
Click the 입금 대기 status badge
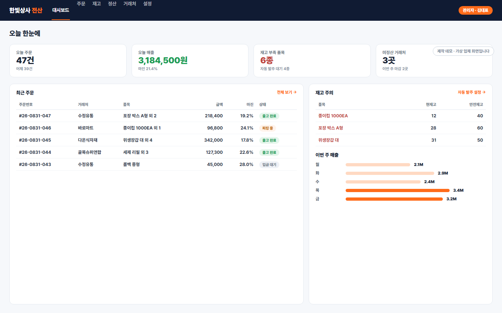tap(269, 165)
